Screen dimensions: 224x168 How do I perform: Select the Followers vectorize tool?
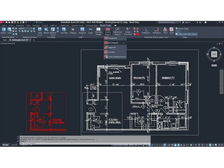pos(146,30)
